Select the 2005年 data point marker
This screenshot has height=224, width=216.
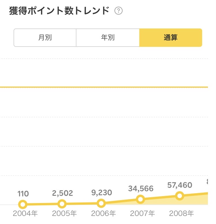(x=62, y=204)
